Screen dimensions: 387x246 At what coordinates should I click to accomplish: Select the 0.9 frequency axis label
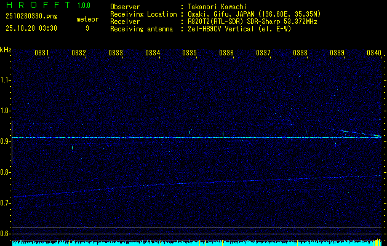pyautogui.click(x=6, y=141)
